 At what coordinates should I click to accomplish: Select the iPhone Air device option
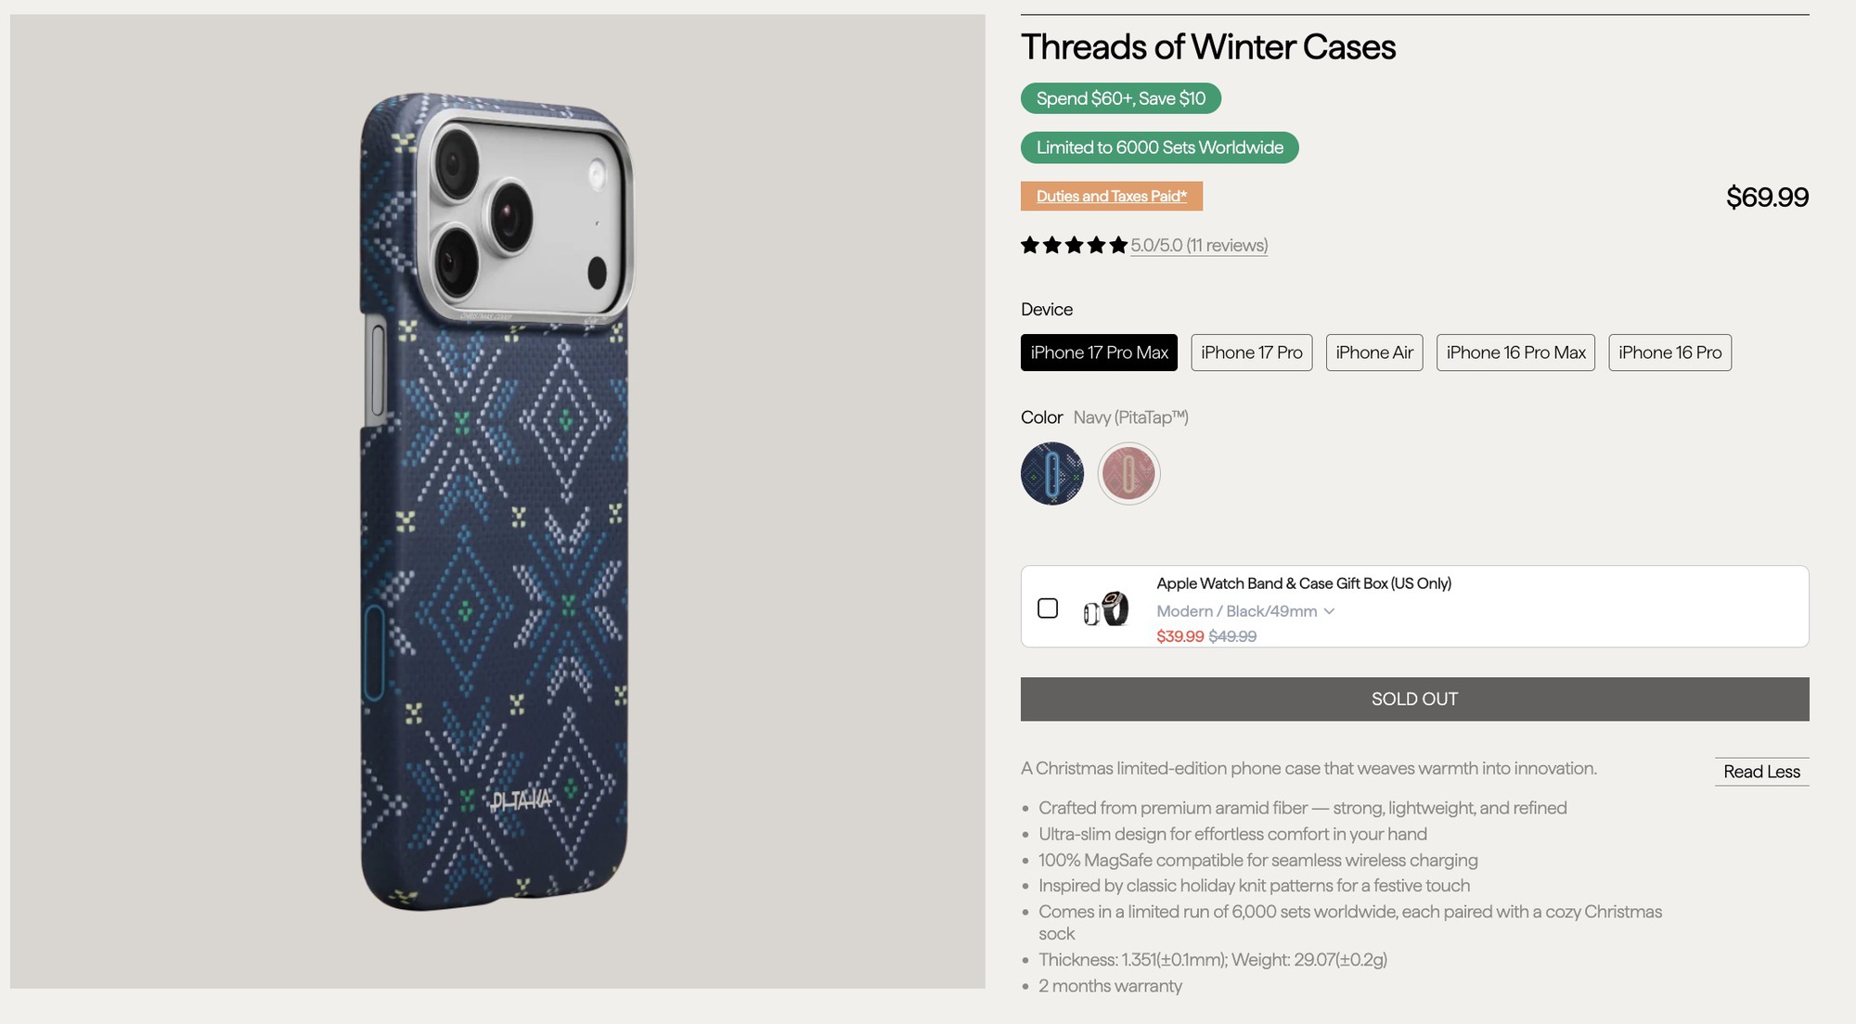[x=1374, y=352]
